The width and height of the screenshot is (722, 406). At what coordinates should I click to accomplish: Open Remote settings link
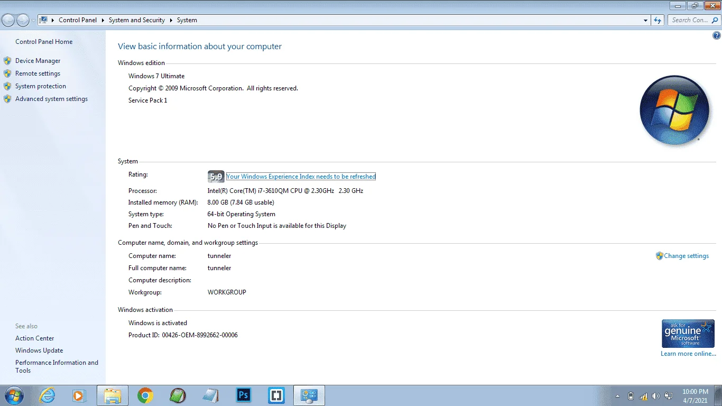[x=38, y=73]
